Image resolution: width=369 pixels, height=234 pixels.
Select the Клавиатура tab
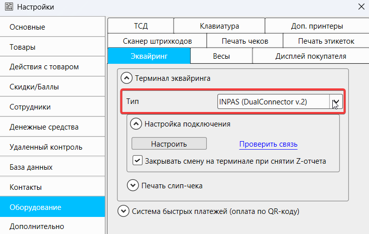(219, 26)
